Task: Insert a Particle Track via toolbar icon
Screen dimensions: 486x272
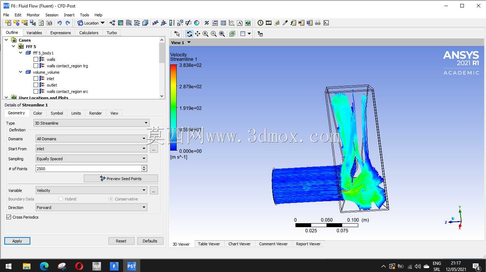Action: 137,23
